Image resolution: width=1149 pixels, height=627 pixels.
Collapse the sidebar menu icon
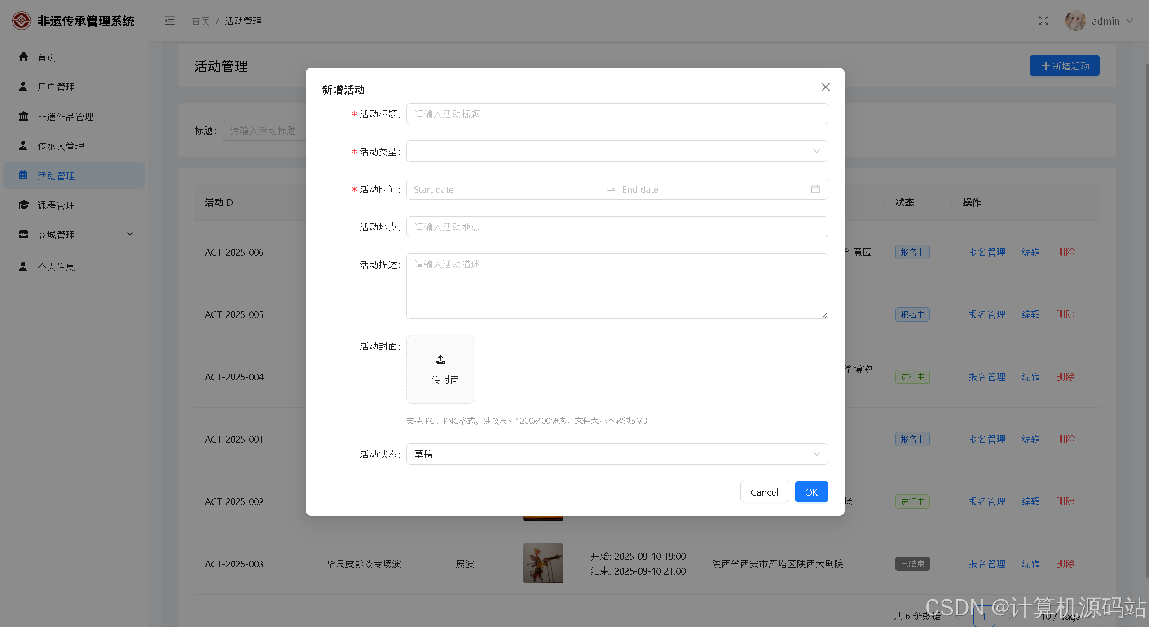point(169,21)
